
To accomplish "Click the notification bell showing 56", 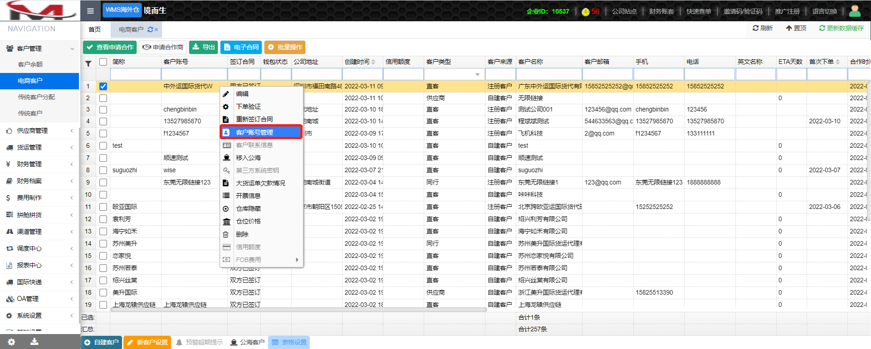I will (x=585, y=12).
